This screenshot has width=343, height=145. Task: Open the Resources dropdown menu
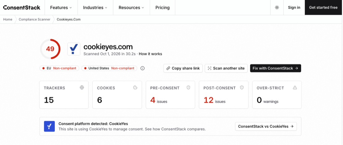pos(131,8)
